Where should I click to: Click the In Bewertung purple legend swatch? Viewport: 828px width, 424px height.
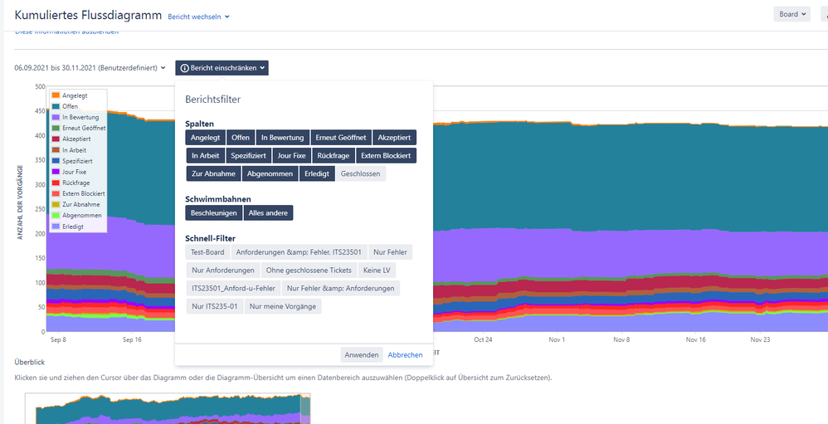tap(56, 117)
